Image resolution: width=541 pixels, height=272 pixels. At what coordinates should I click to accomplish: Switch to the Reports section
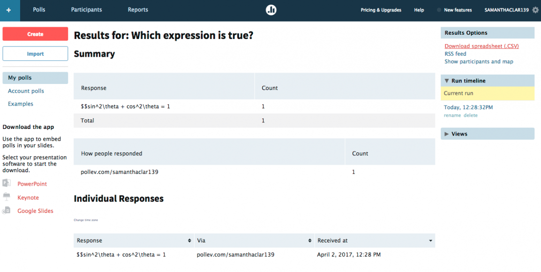click(138, 9)
